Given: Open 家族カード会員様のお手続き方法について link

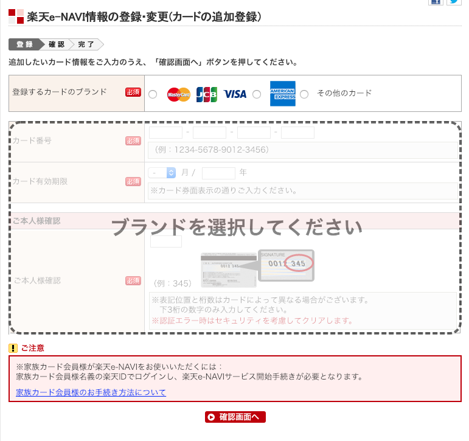Looking at the screenshot, I should pos(91,392).
